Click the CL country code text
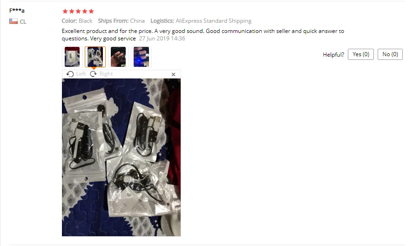 [23, 22]
